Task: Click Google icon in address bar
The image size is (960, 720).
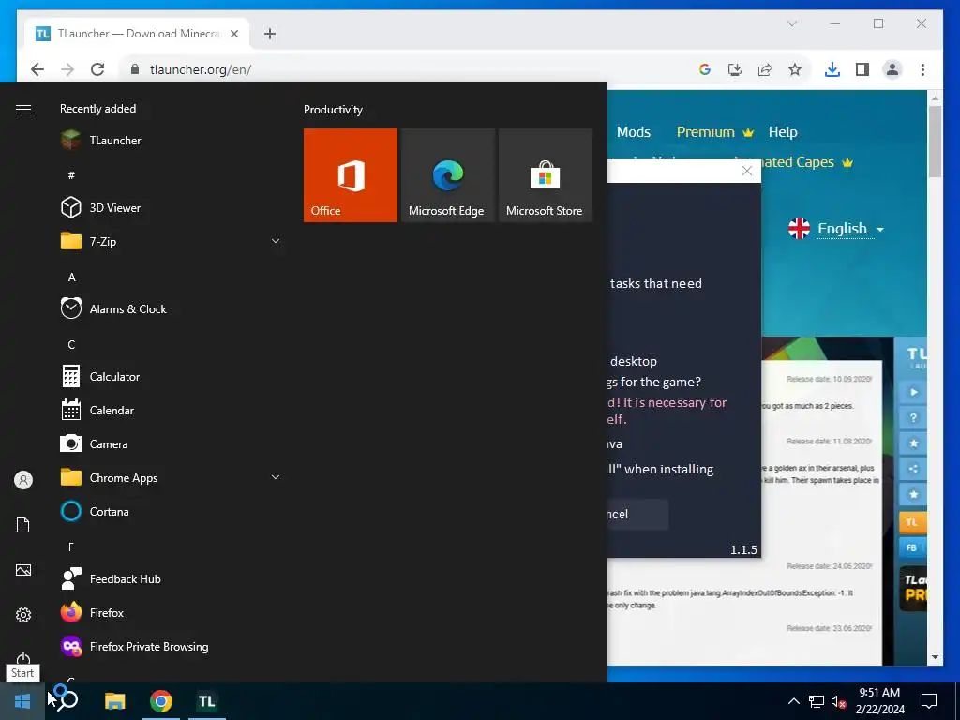Action: 705,69
